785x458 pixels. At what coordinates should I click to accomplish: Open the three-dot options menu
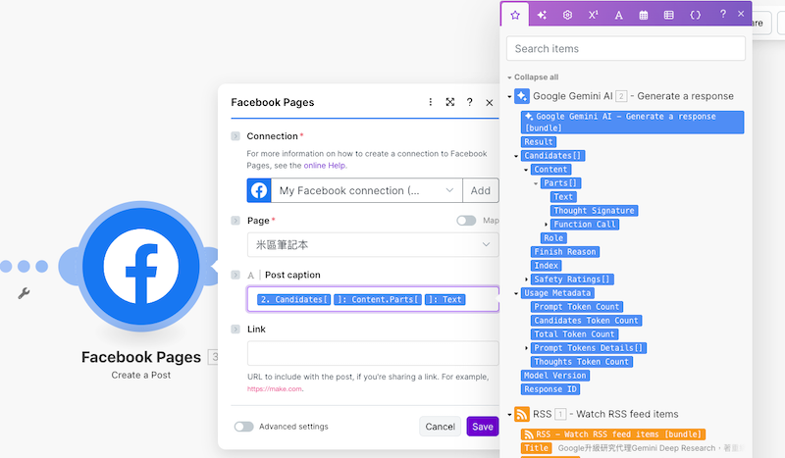(x=431, y=102)
